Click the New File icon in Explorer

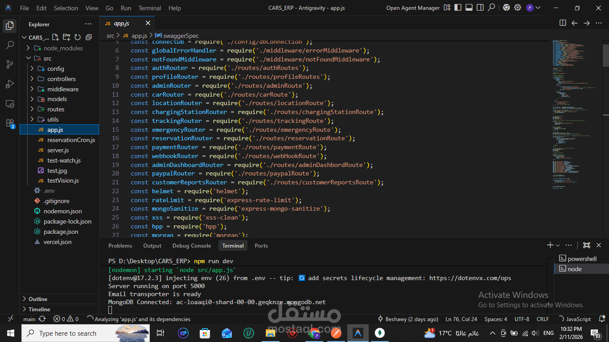coord(56,37)
